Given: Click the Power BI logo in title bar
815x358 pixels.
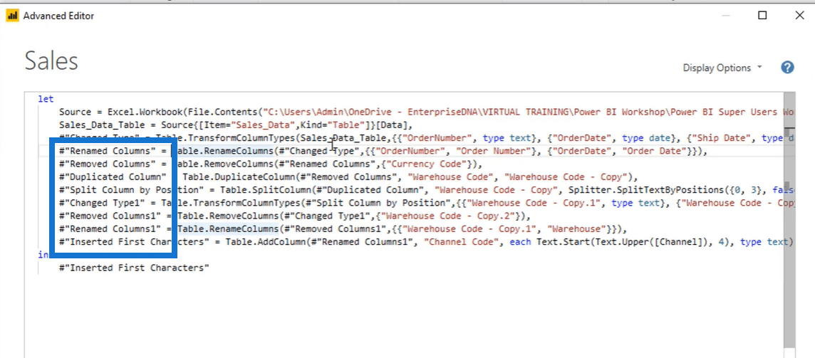Looking at the screenshot, I should pos(12,16).
